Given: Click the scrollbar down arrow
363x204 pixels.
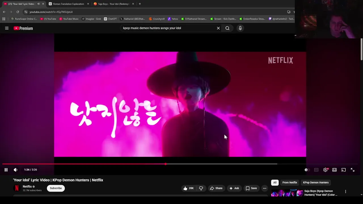Looking at the screenshot, I should click(361, 195).
